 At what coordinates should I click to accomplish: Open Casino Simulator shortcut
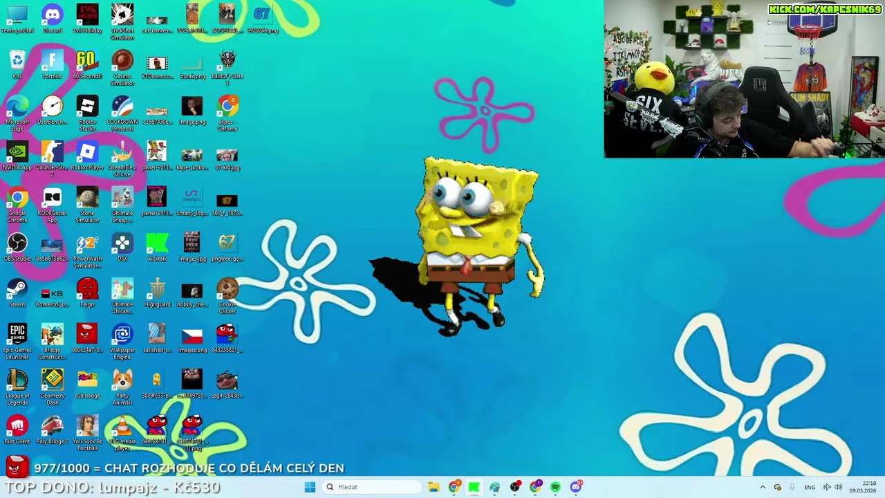(122, 67)
